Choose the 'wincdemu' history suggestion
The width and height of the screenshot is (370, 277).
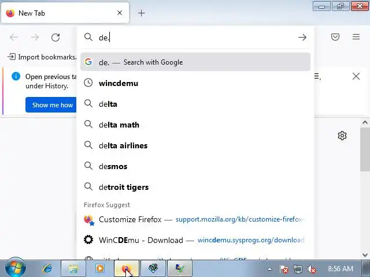[x=195, y=83]
